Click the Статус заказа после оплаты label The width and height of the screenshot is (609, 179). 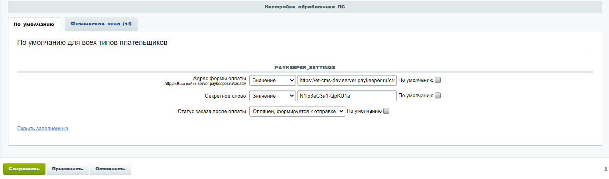[212, 112]
